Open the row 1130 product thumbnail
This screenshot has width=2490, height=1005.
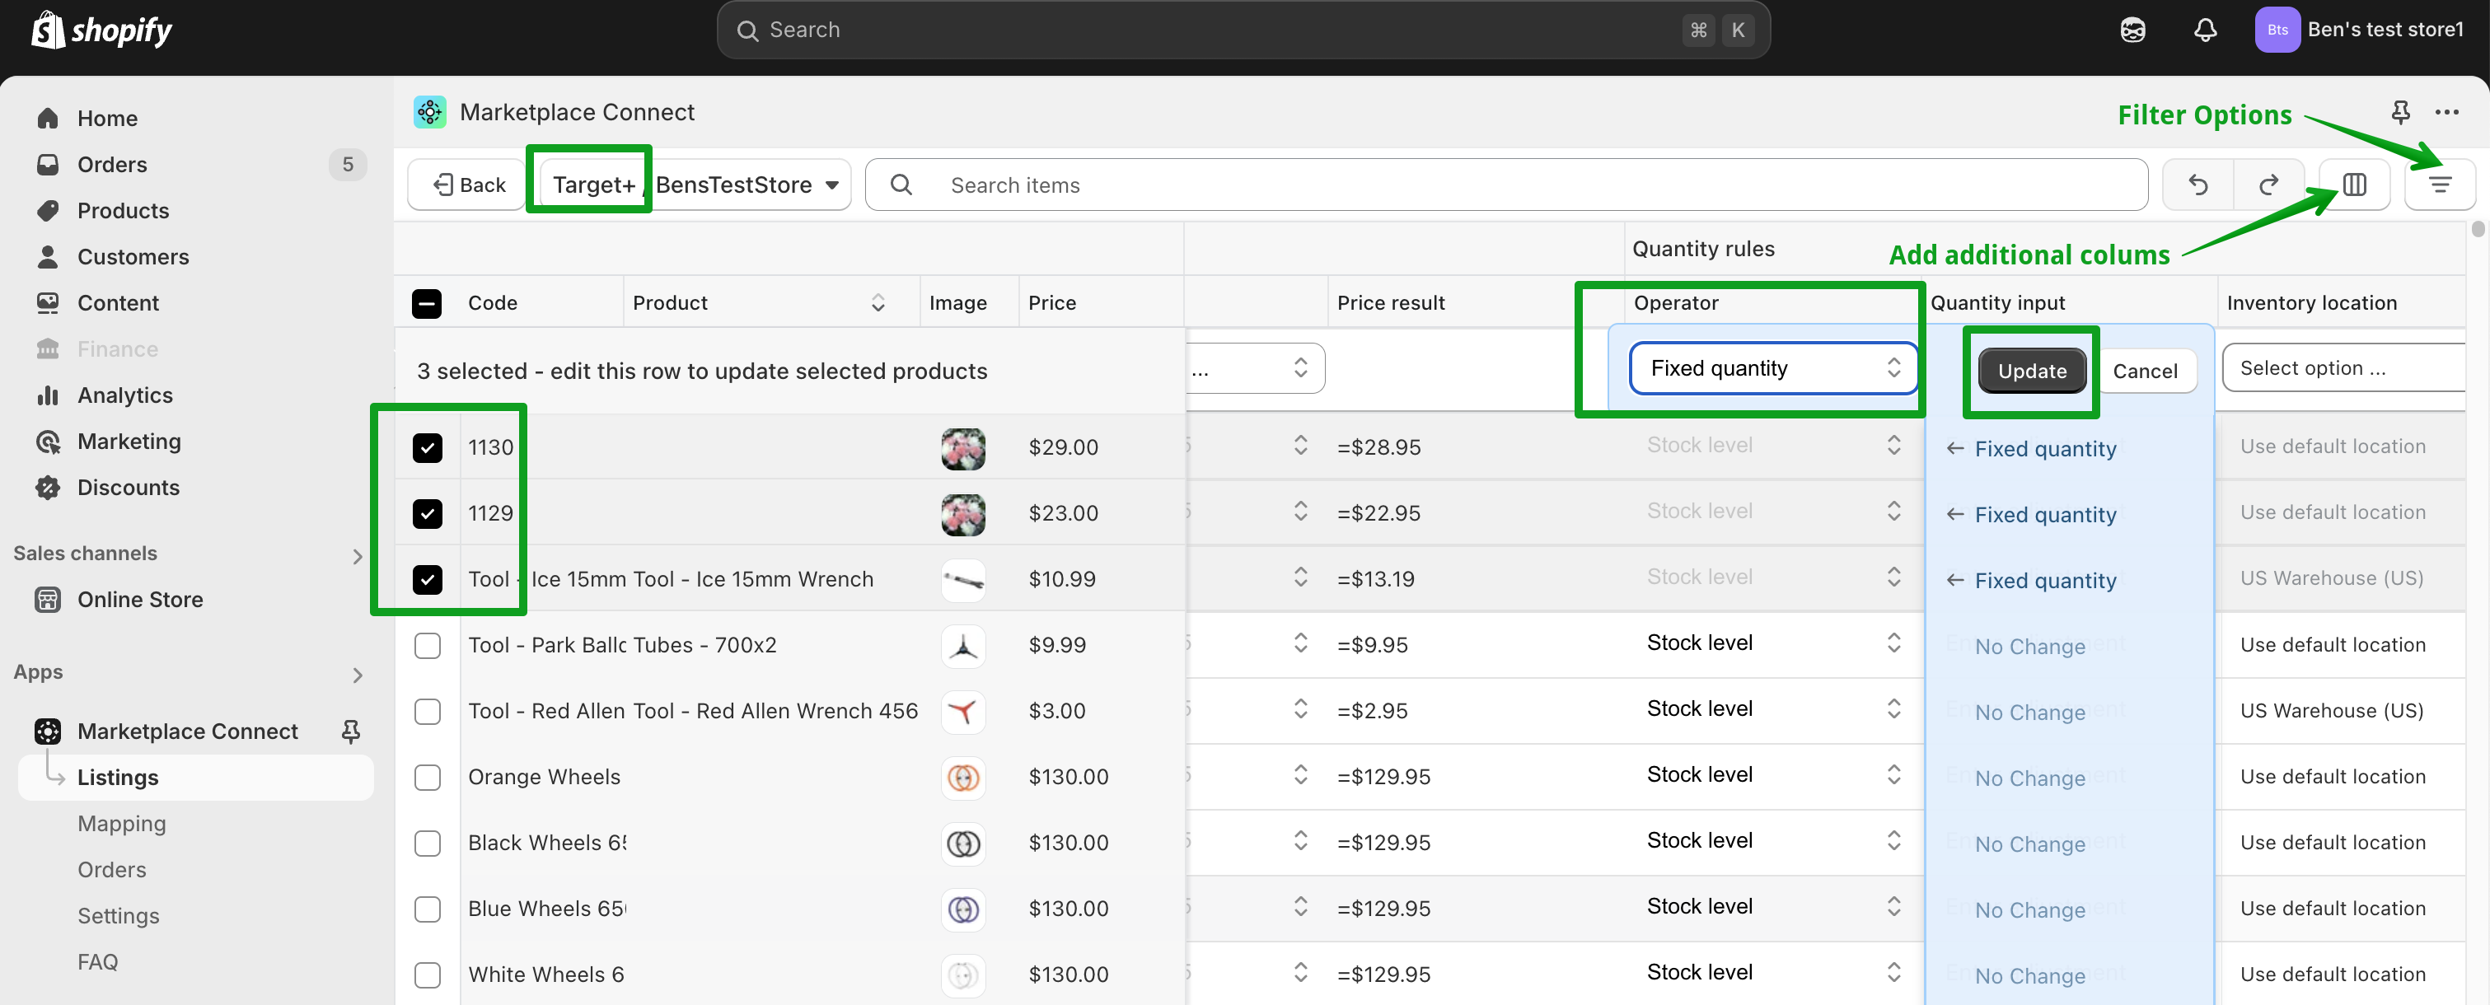tap(962, 448)
